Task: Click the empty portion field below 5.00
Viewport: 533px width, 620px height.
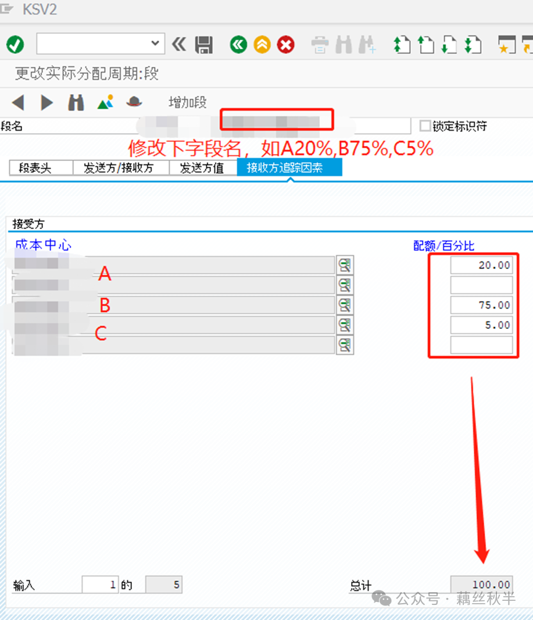Action: [482, 345]
